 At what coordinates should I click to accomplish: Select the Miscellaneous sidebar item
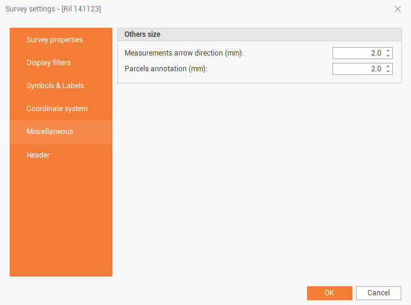click(50, 132)
